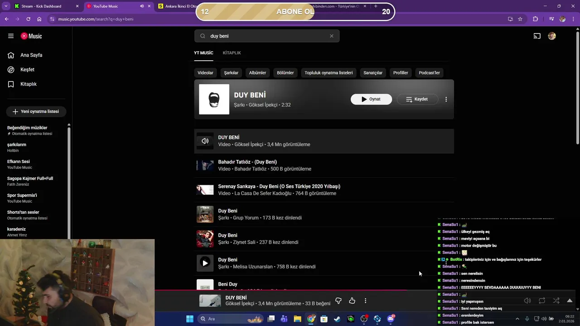Viewport: 580px width, 326px height.
Task: Filter by Topluluk oynatma listeleri
Action: 329,72
